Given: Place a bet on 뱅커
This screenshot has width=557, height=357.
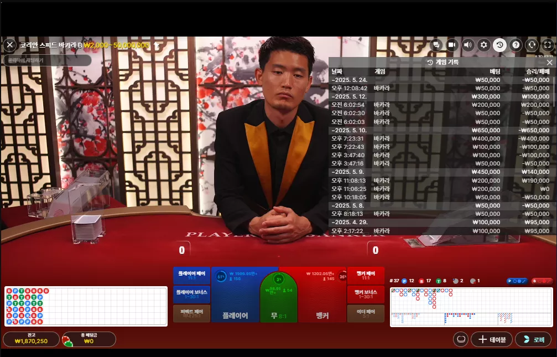Looking at the screenshot, I should [322, 302].
